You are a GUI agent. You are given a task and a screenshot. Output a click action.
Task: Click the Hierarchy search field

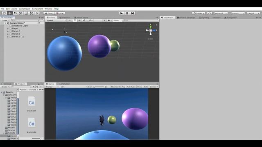(27, 20)
